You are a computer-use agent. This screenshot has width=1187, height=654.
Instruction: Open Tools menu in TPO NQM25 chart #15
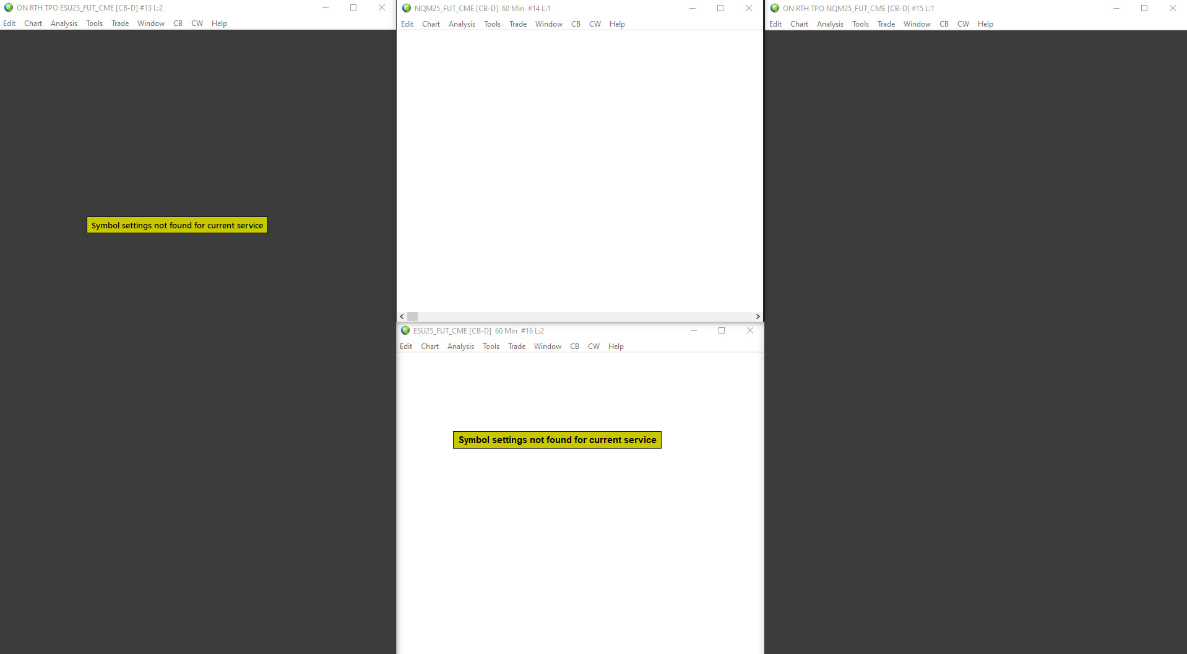click(861, 24)
